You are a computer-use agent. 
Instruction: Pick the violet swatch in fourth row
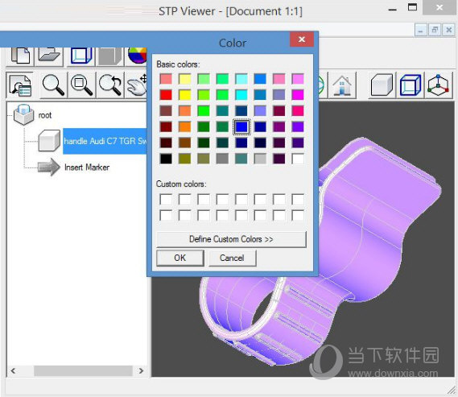click(x=298, y=127)
